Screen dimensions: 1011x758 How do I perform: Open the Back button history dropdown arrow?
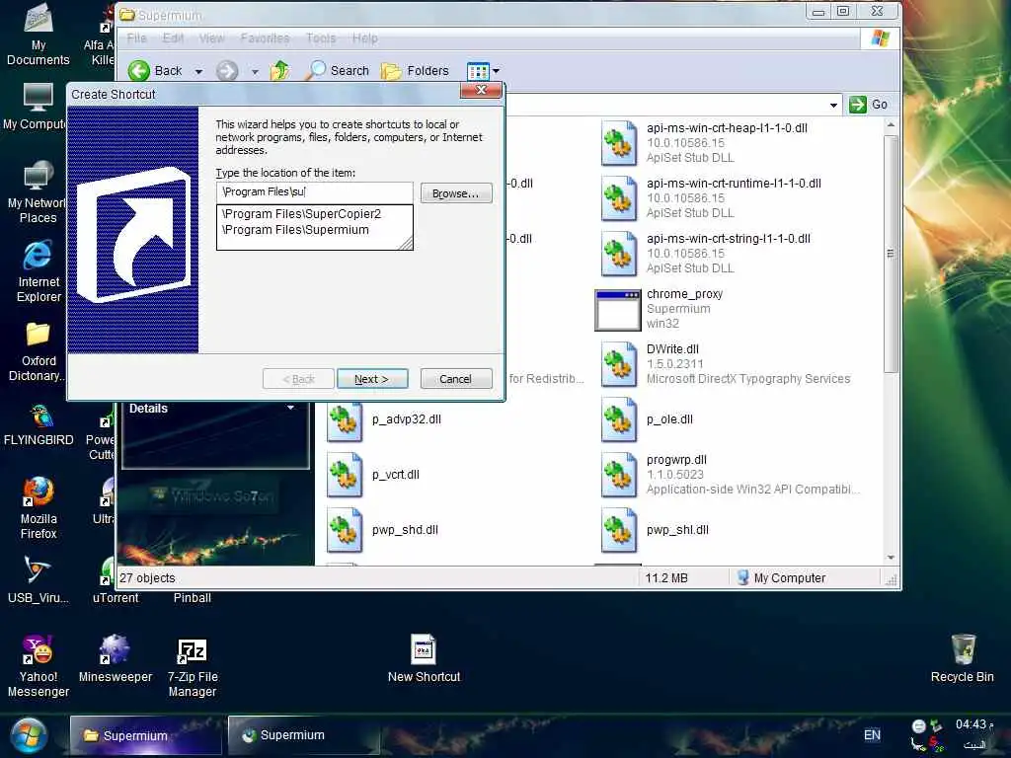point(198,71)
